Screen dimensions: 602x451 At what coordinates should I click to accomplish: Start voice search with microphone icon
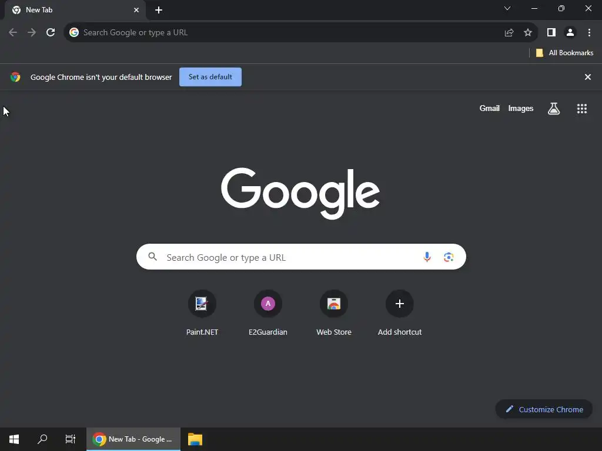pos(427,257)
